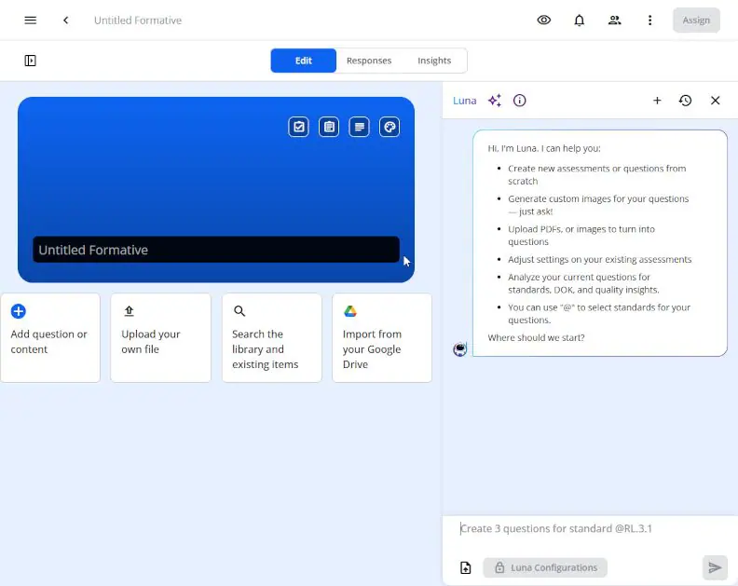Image resolution: width=738 pixels, height=586 pixels.
Task: Open the palette theme icon on banner
Action: point(389,127)
